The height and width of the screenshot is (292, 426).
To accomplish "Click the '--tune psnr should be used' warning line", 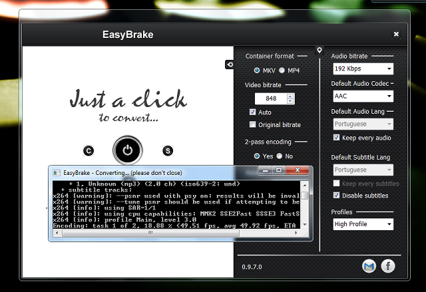I will (x=176, y=202).
